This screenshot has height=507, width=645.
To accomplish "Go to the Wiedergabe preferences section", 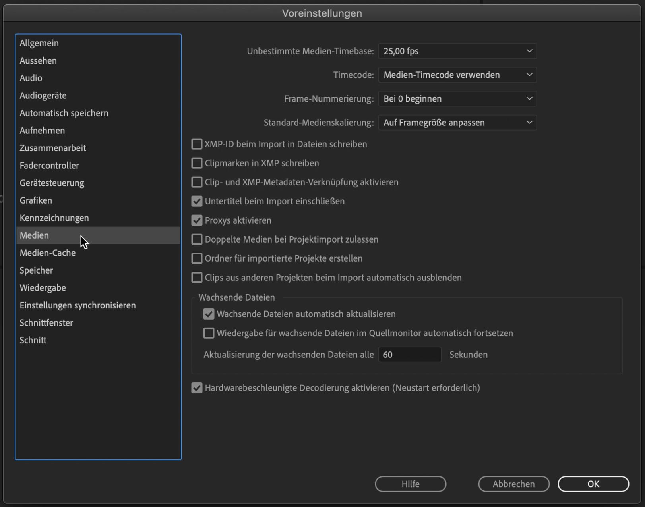I will (43, 288).
